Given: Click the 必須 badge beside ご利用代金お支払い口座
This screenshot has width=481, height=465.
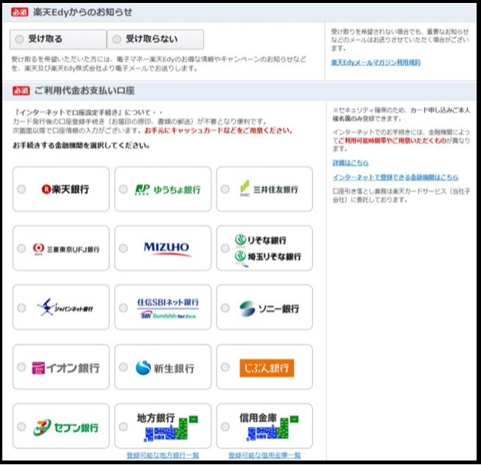Looking at the screenshot, I should [x=21, y=91].
